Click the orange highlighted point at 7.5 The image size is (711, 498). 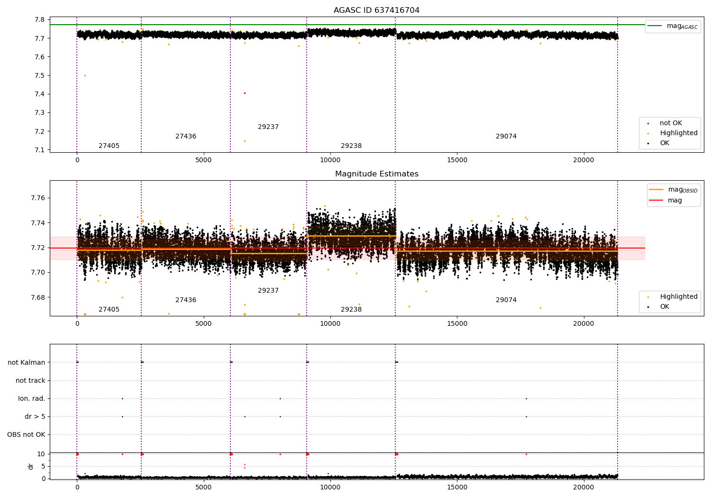[85, 75]
